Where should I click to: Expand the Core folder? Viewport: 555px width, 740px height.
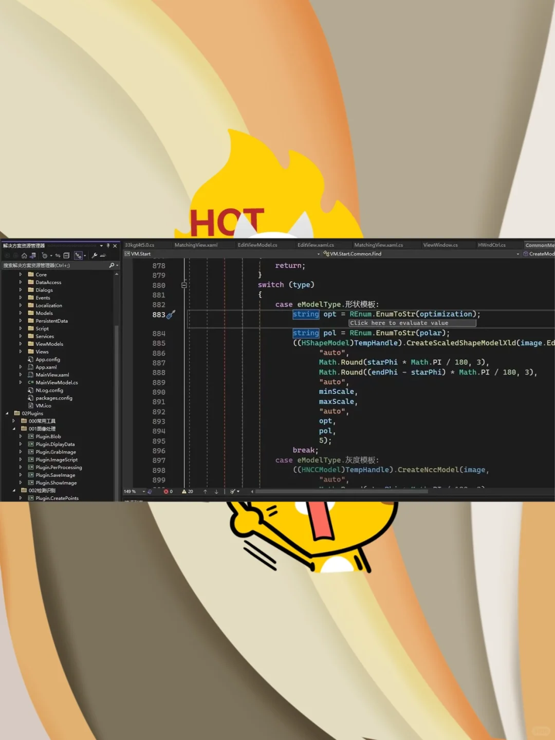(21, 274)
